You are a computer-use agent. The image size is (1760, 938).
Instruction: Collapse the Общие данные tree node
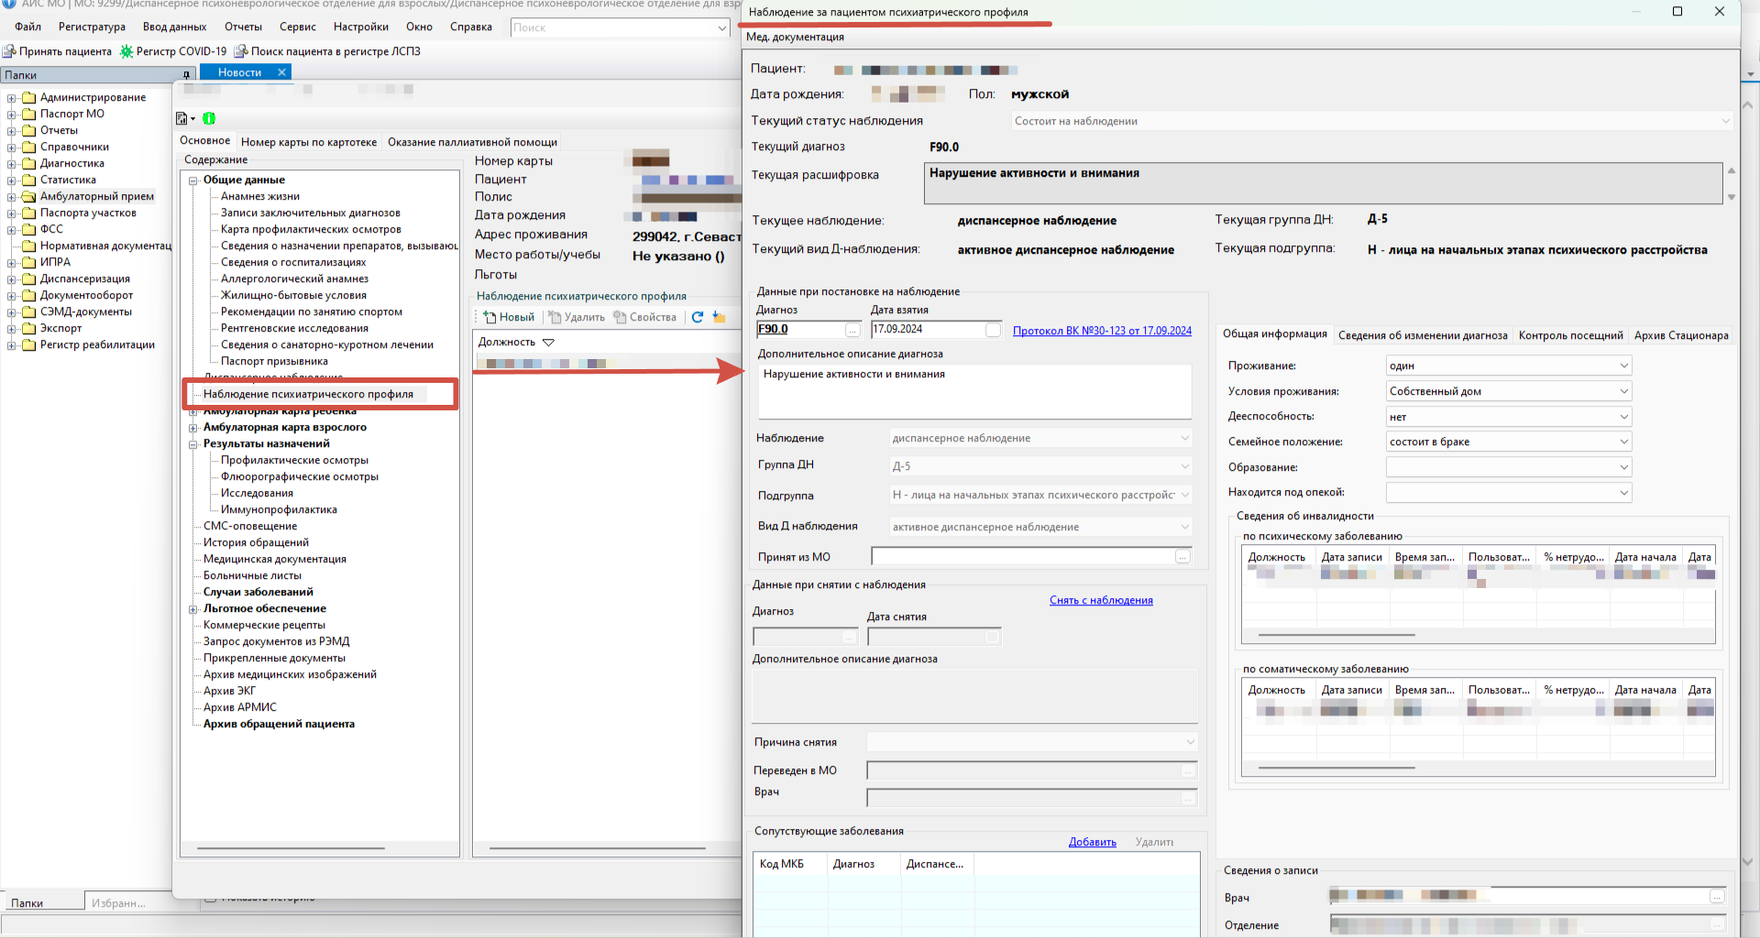point(193,180)
